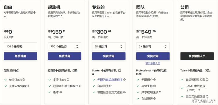218x105 pixels.
Task: Click the 港币390.01 price
Action: pyautogui.click(x=101, y=32)
